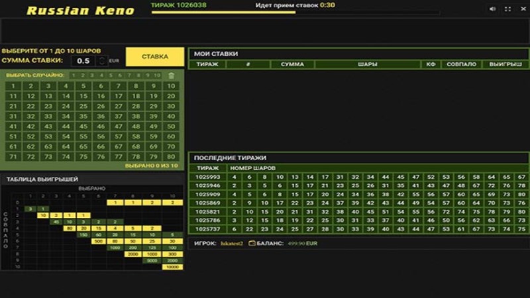This screenshot has height=298, width=530.
Task: Click the ПОСЛЕДНИЕ ТИРАЖИ panel title
Action: (230, 158)
